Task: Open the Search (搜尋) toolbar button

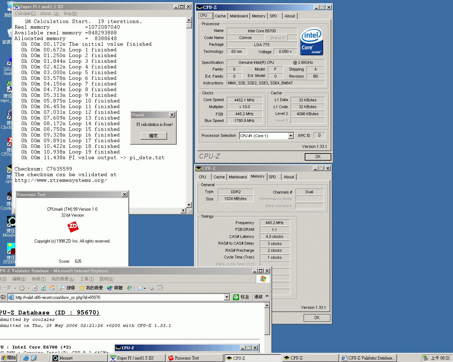Action: (67, 288)
